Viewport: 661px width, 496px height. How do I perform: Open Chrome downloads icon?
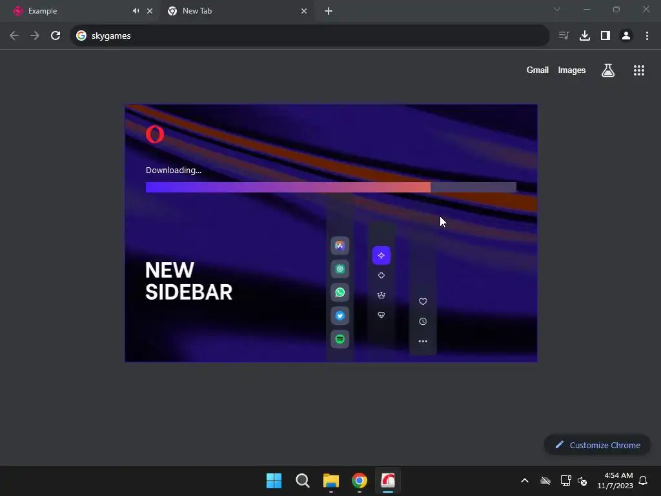(585, 36)
